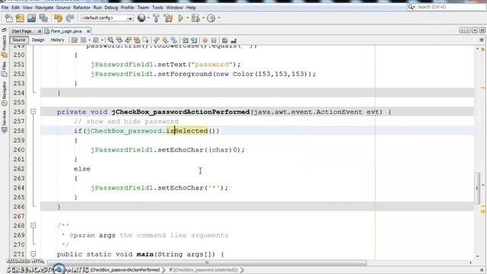Open the Navigator side panel
This screenshot has width=487, height=274.
[x=4, y=93]
